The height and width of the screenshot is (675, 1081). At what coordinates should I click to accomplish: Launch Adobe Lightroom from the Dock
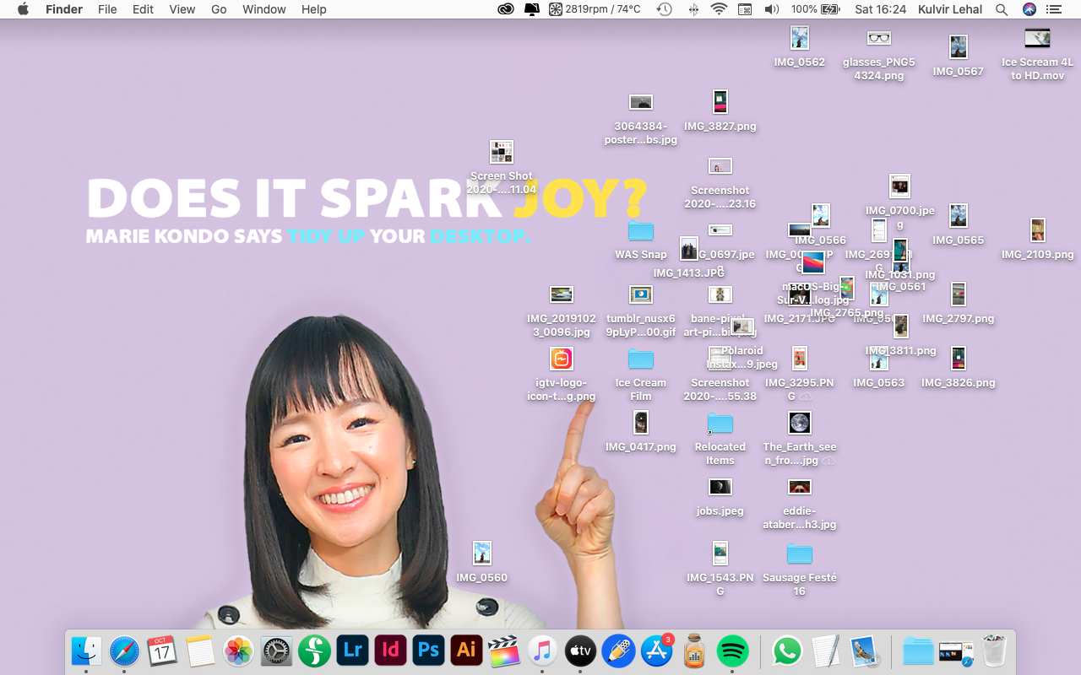click(x=352, y=651)
